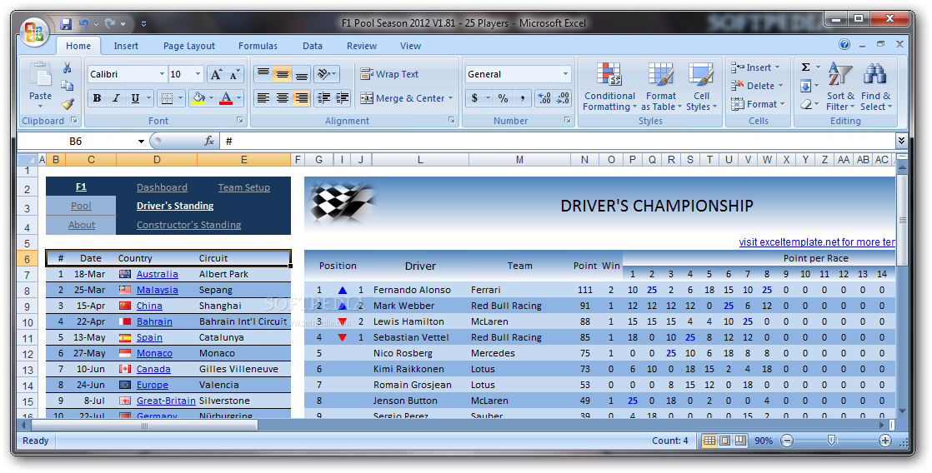Image resolution: width=932 pixels, height=473 pixels.
Task: Expand the formula bar chevron
Action: [901, 141]
